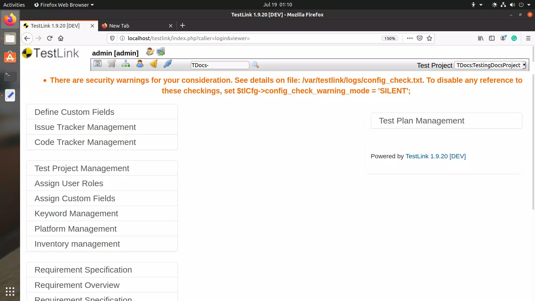Logout using the screen-with-arrow icon
The width and height of the screenshot is (535, 301).
tap(160, 51)
